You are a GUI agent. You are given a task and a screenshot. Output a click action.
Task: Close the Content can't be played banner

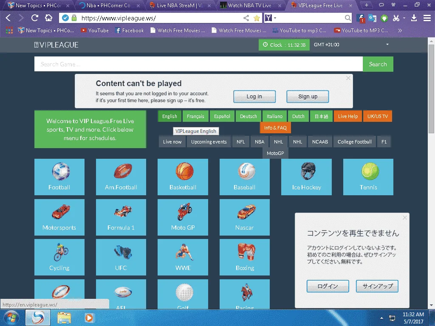[x=348, y=78]
